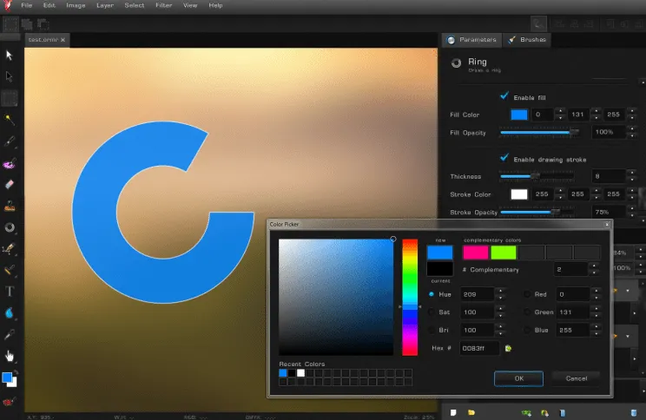Screen dimensions: 646x420
Task: Decrease the Thickness value stepper
Action: [632, 180]
